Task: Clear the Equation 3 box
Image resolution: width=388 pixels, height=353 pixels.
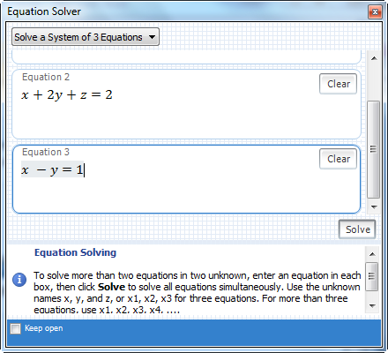Action: point(338,159)
